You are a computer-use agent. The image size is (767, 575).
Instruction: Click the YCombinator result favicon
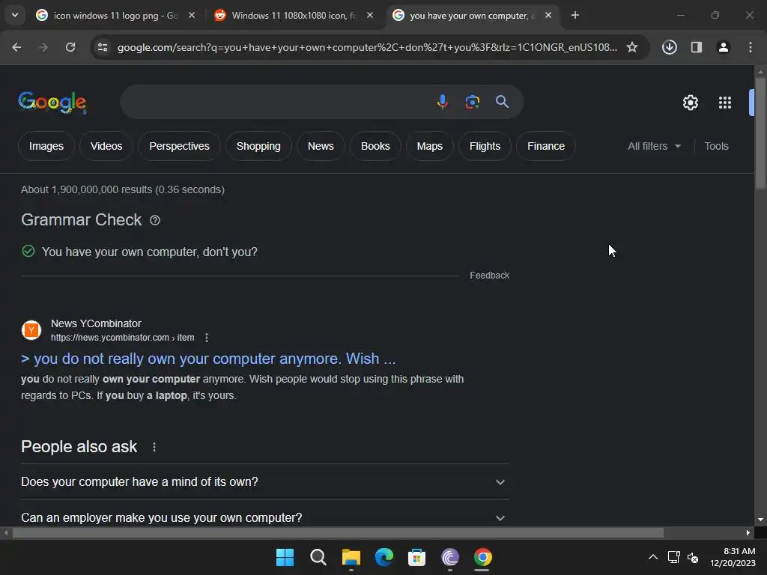tap(31, 330)
